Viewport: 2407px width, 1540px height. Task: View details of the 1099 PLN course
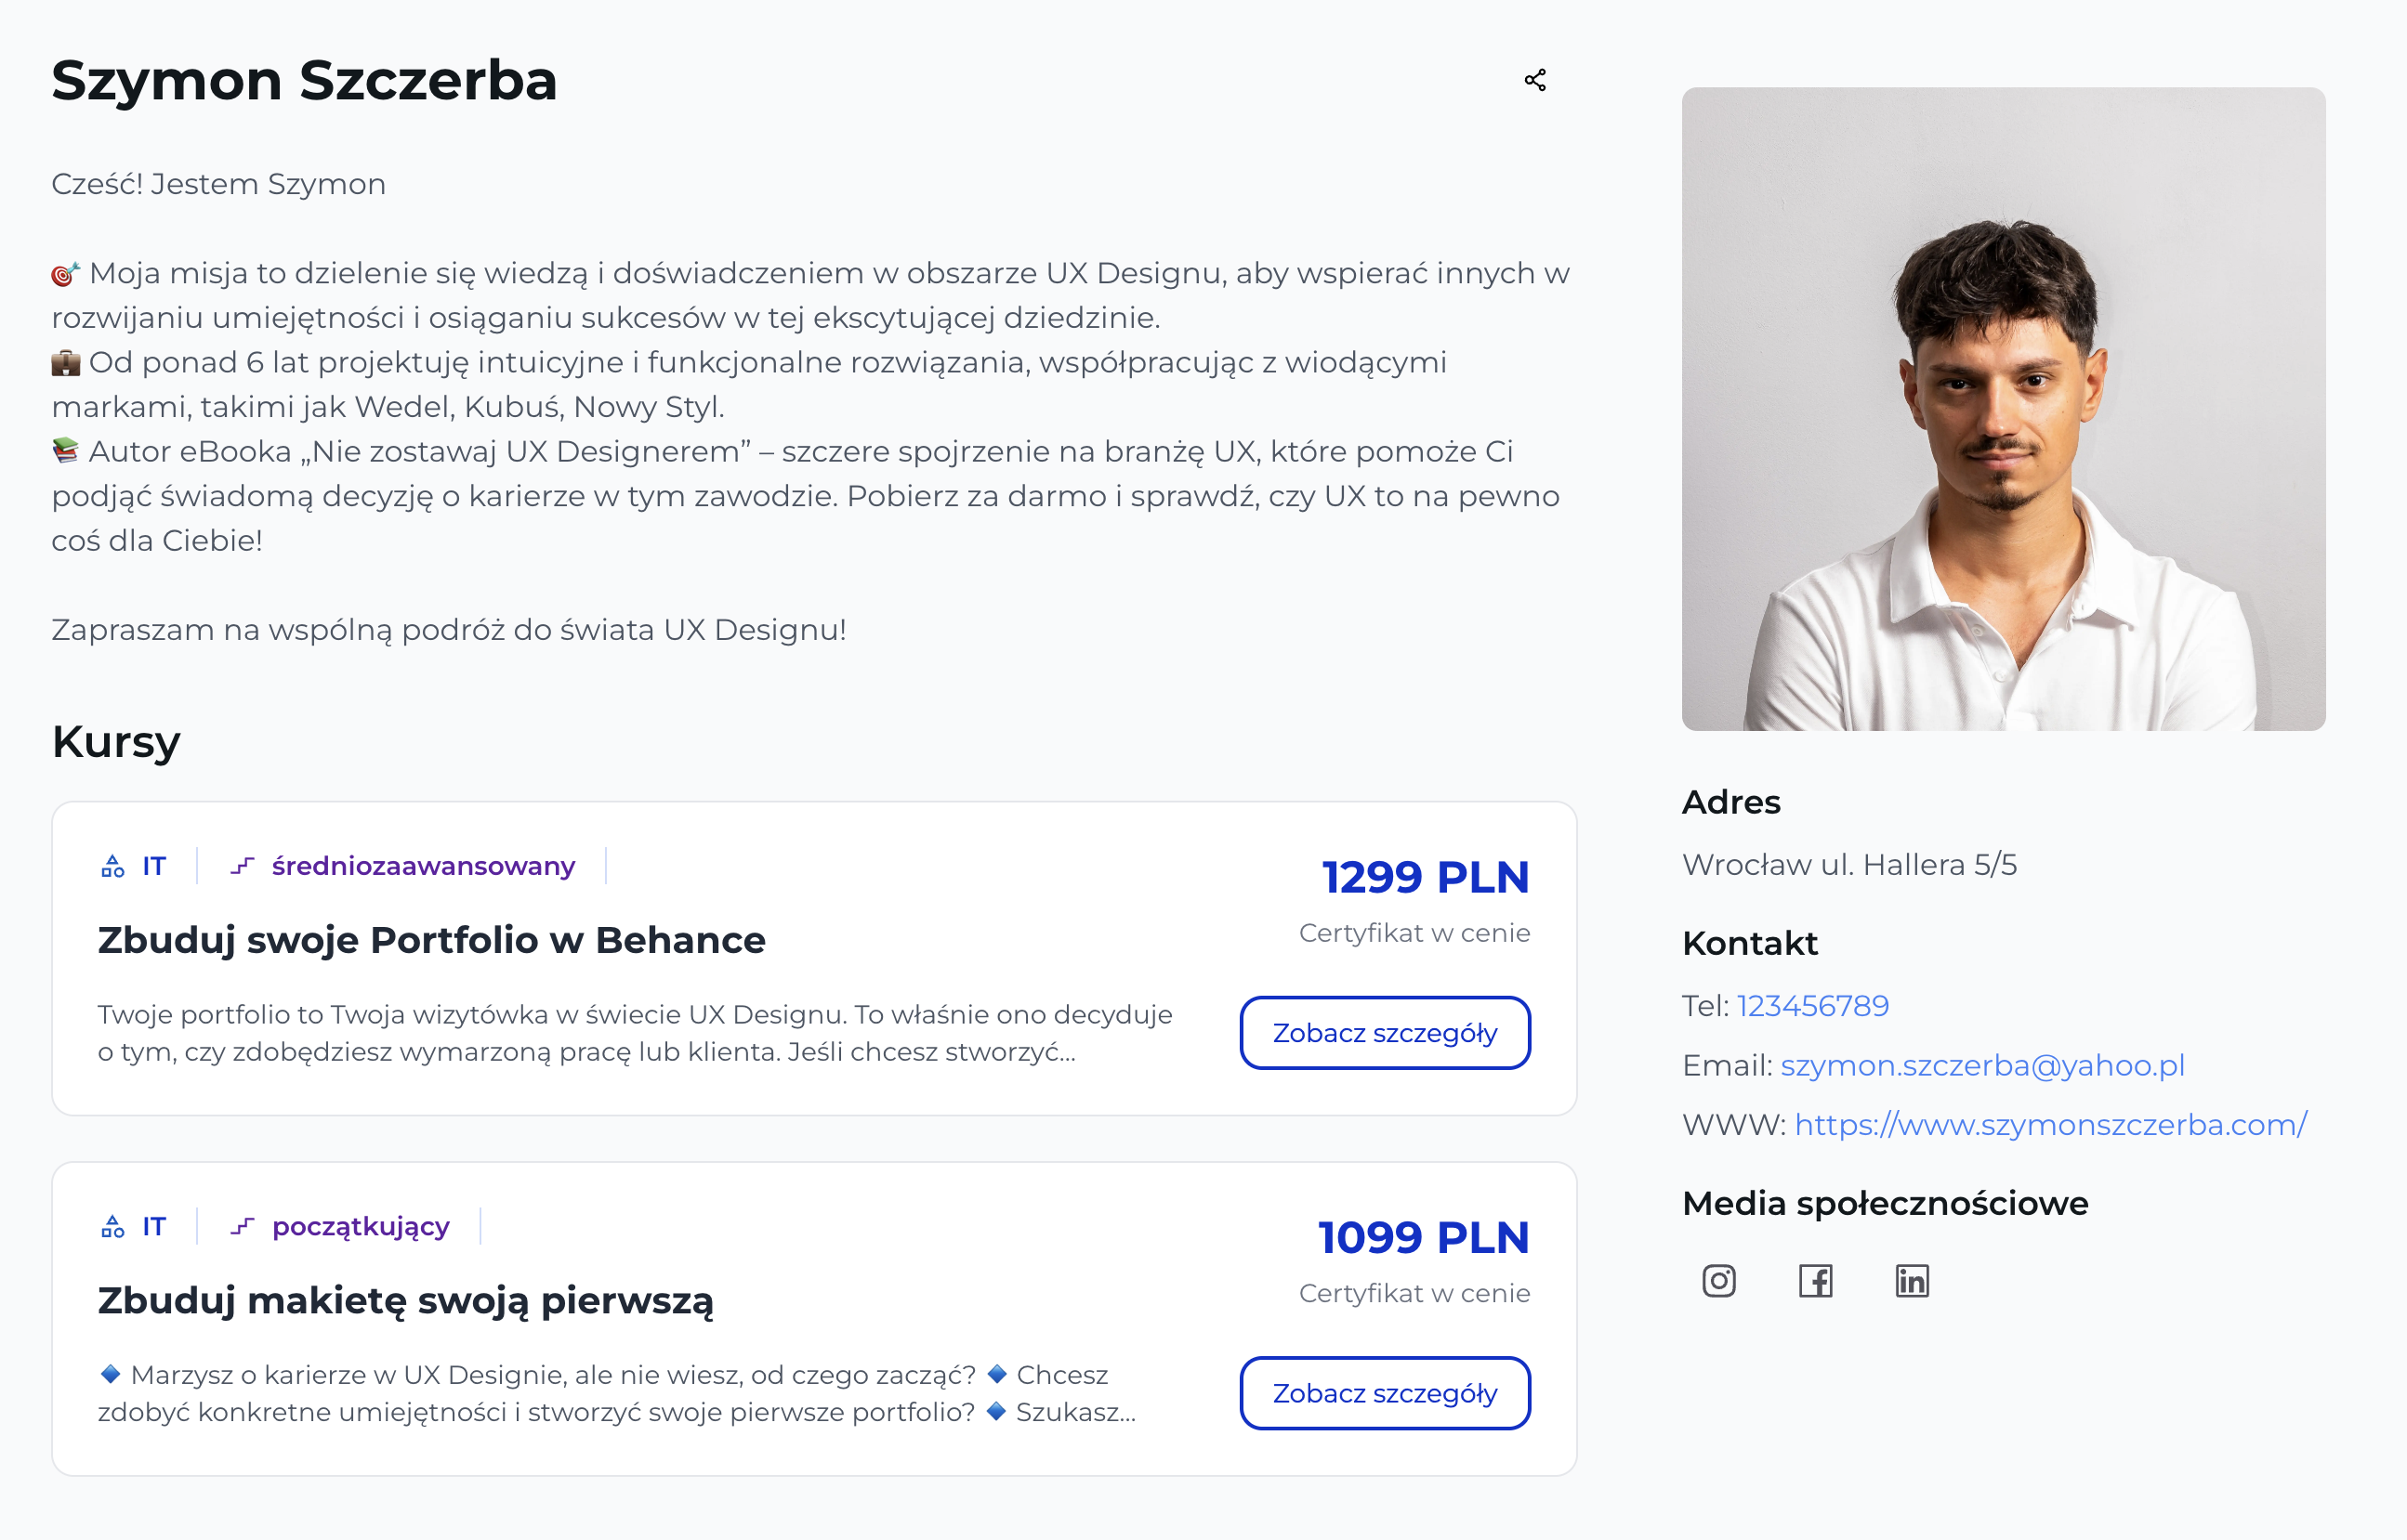(x=1385, y=1393)
